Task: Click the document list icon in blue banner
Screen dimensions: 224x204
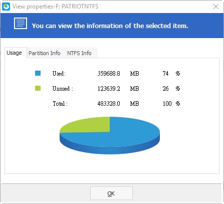Action: point(21,23)
